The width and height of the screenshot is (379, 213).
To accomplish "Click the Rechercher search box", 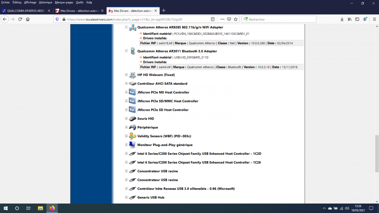I will tap(279, 19).
